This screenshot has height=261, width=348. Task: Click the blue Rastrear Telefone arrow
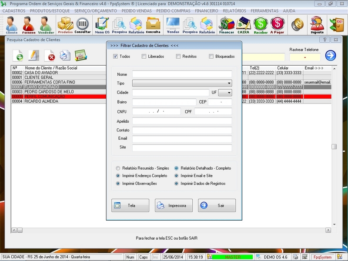330,54
